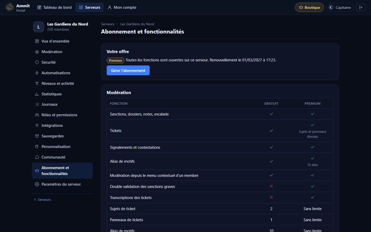Viewport: 371px width, 232px height.
Task: Click the Communauté chat bubble icon
Action: tap(37, 157)
